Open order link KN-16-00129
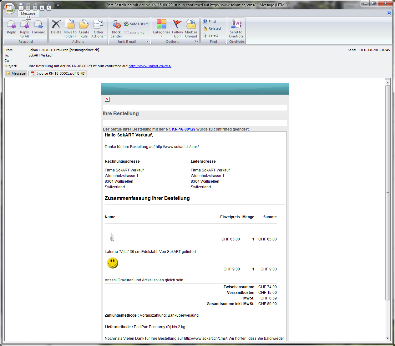 tap(184, 129)
